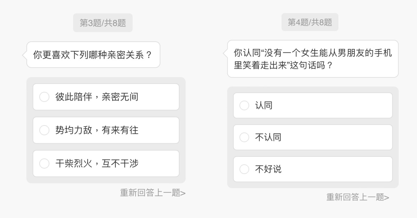
Task: Click the 第4题/共8题 progress label
Action: point(310,22)
